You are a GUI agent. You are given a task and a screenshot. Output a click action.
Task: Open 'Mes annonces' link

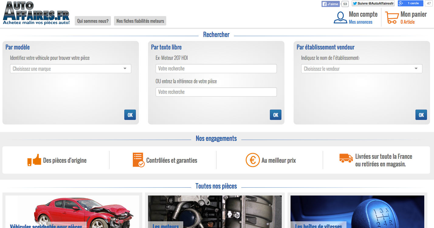pyautogui.click(x=360, y=22)
